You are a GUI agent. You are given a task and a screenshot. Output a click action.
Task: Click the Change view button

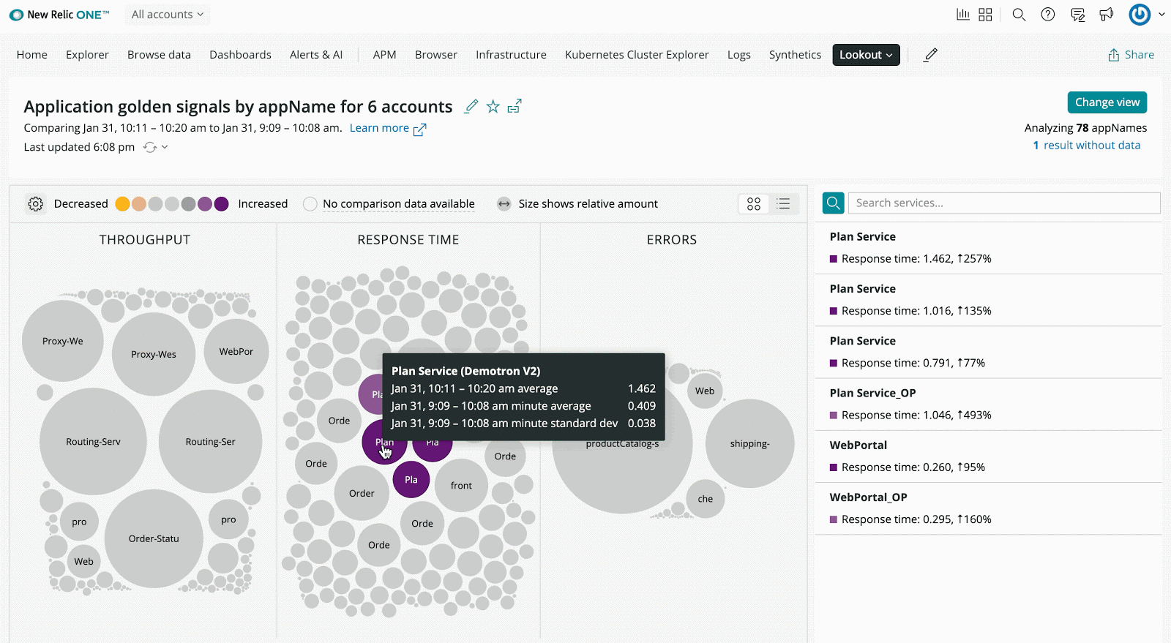tap(1107, 102)
